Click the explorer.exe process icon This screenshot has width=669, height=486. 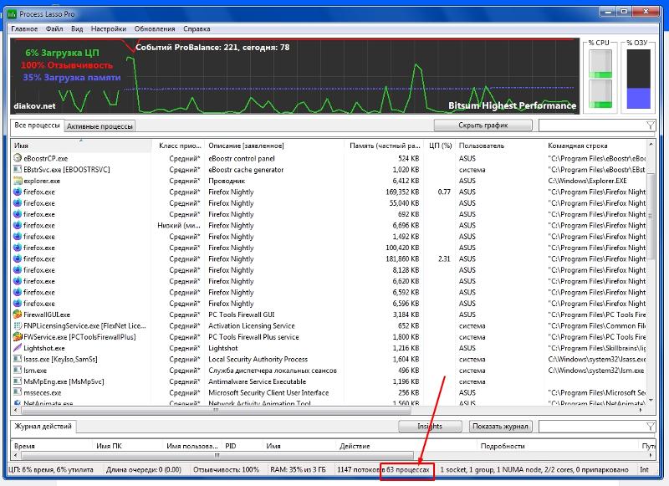click(x=18, y=181)
